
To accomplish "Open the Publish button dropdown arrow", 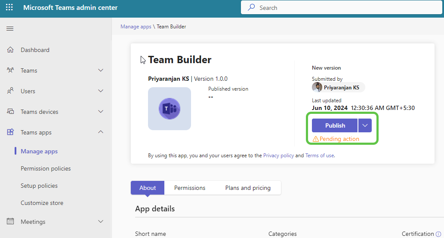I will pyautogui.click(x=365, y=125).
